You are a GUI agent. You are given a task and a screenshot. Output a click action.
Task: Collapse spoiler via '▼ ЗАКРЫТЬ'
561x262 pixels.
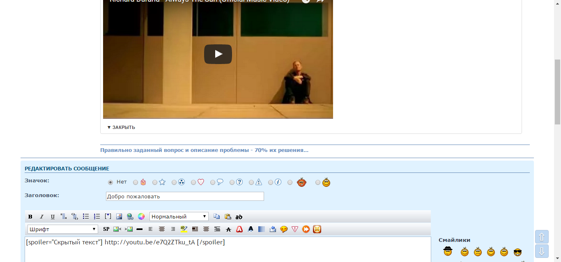(x=121, y=127)
